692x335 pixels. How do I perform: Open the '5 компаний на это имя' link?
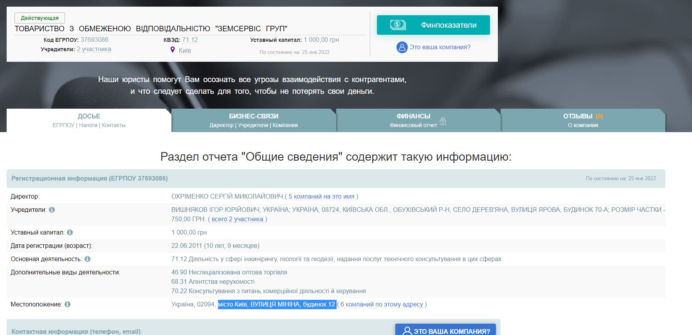click(321, 197)
